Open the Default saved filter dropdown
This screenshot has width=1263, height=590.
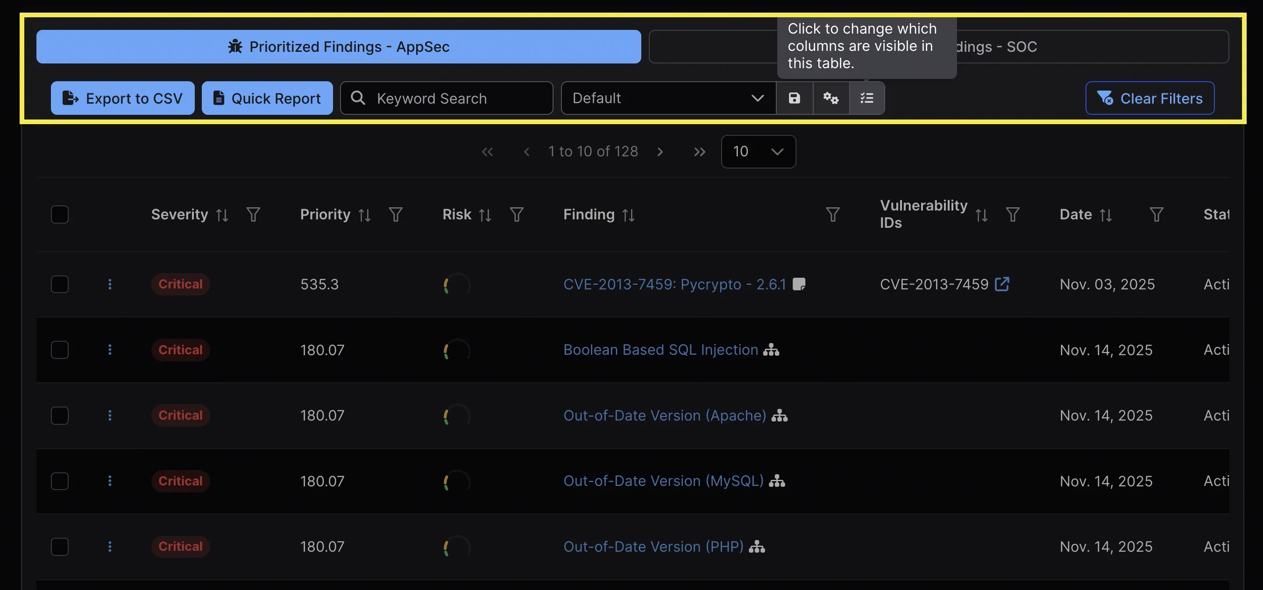point(668,98)
